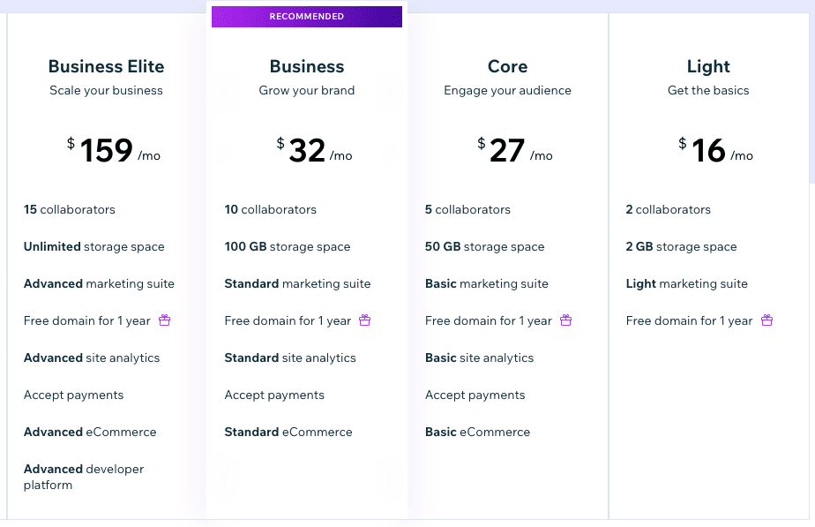
Task: Select the Business Elite plan heading
Action: click(106, 66)
